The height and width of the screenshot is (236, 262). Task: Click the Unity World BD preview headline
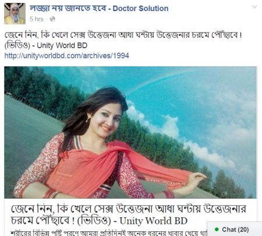128,214
